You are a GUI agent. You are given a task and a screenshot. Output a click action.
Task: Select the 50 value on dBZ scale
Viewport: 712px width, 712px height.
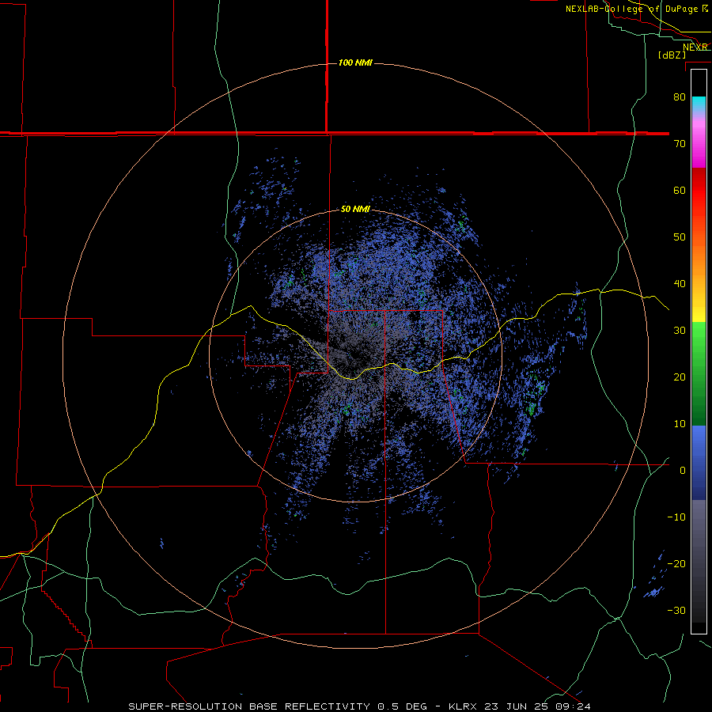click(x=680, y=237)
